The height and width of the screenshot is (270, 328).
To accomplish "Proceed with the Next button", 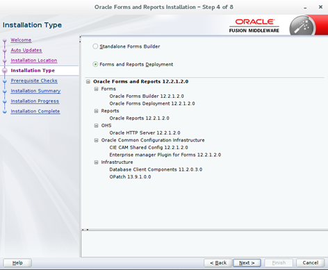I will tap(247, 263).
